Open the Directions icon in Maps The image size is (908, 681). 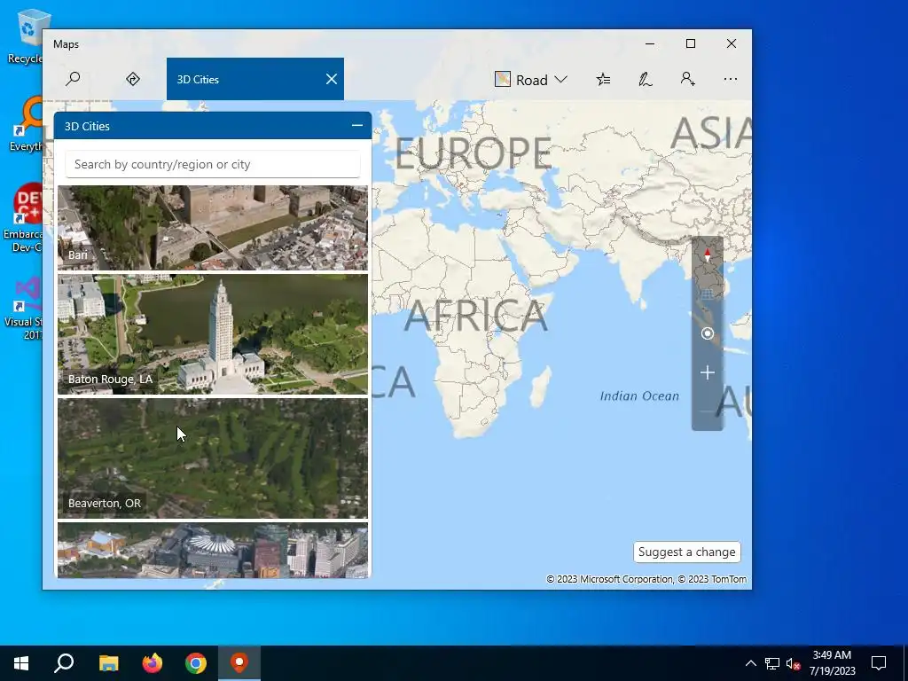133,79
